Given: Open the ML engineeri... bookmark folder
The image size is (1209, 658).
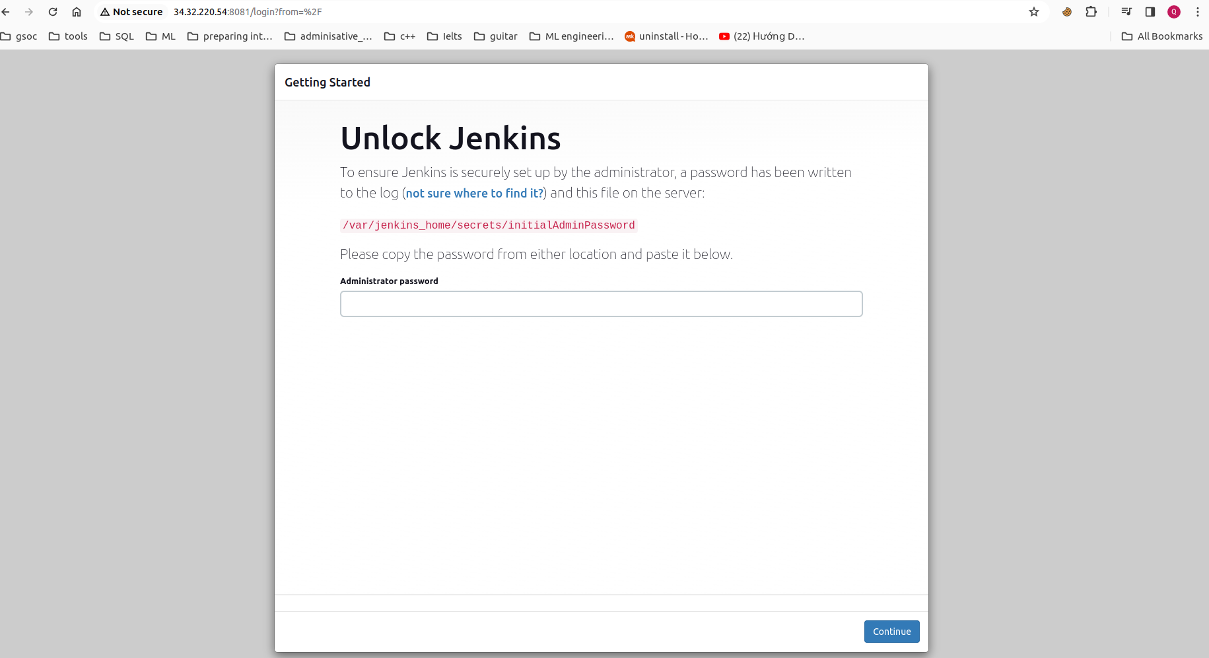Looking at the screenshot, I should click(571, 36).
